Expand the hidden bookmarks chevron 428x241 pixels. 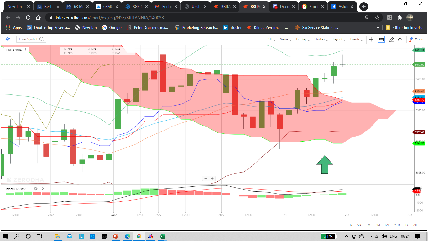(378, 28)
